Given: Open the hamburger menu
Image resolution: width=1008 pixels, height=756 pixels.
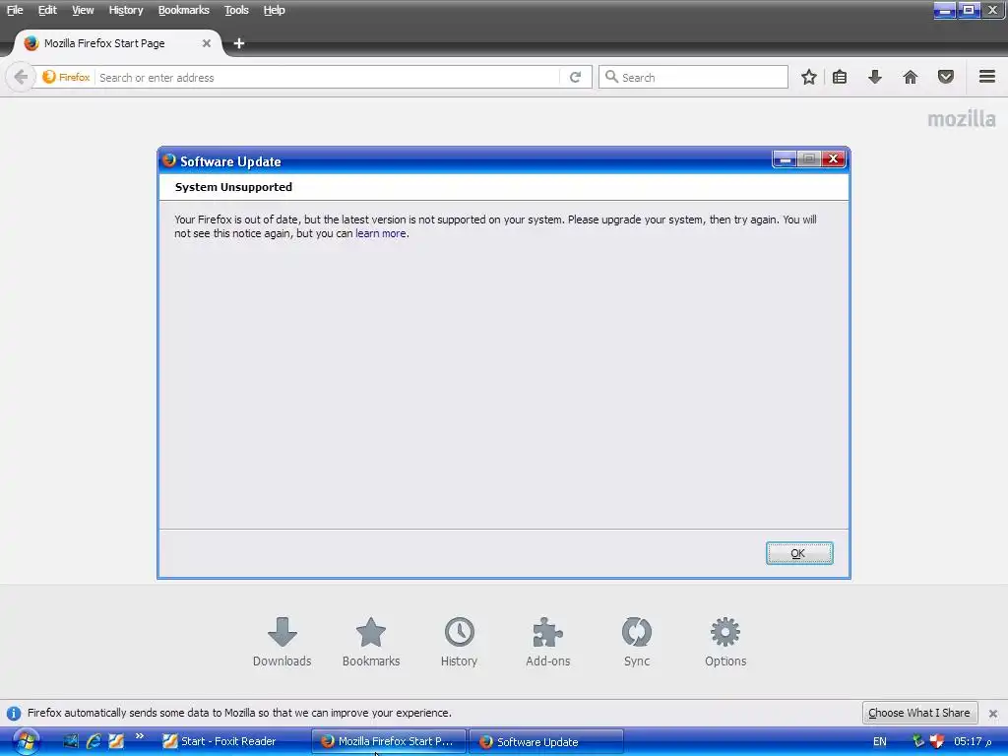Looking at the screenshot, I should point(987,77).
